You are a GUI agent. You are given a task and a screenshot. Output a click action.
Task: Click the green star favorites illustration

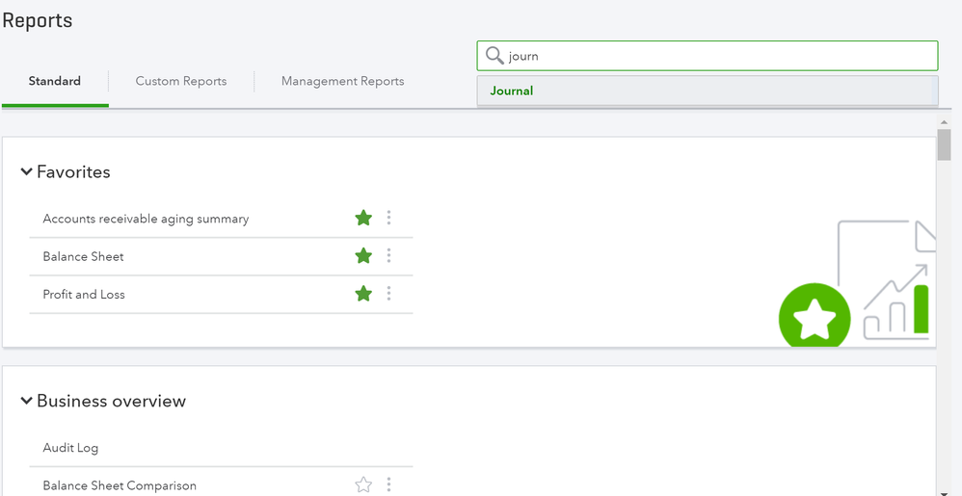pos(815,318)
